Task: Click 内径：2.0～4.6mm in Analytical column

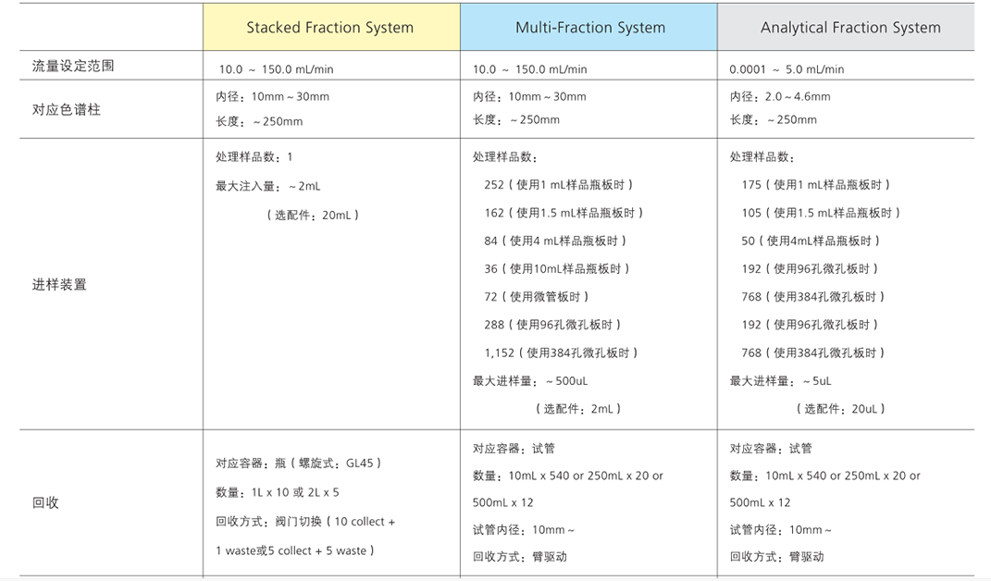Action: pyautogui.click(x=780, y=97)
